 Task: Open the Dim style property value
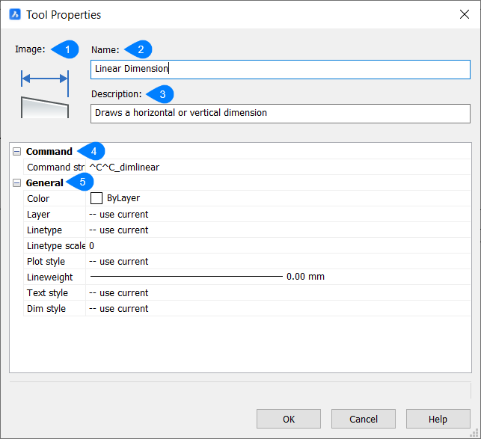click(x=277, y=309)
